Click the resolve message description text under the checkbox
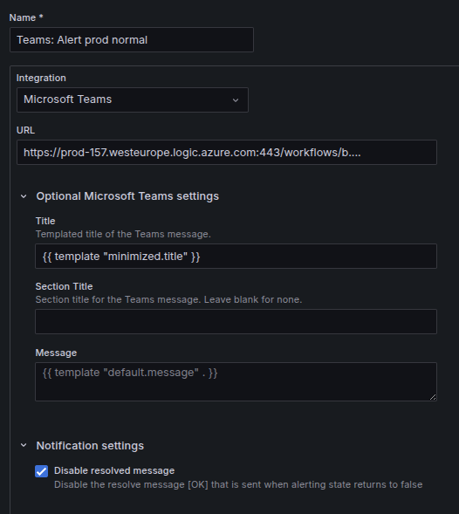The width and height of the screenshot is (459, 514). tap(238, 484)
